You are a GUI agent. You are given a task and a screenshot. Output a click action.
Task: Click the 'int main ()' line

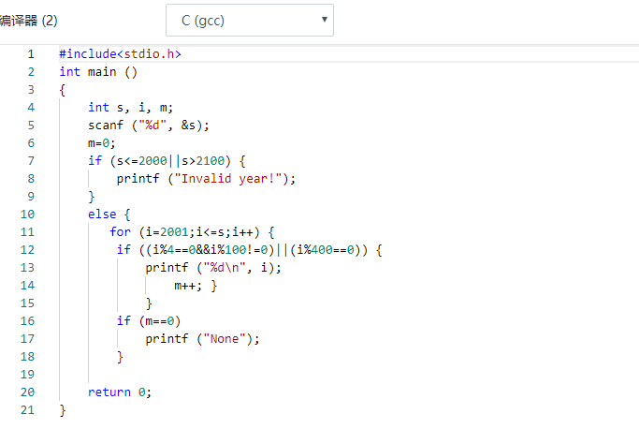pyautogui.click(x=98, y=72)
